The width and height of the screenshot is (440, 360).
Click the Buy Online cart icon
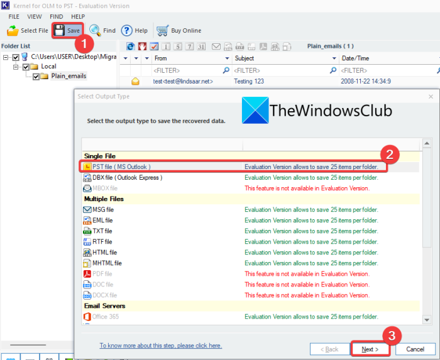click(162, 31)
